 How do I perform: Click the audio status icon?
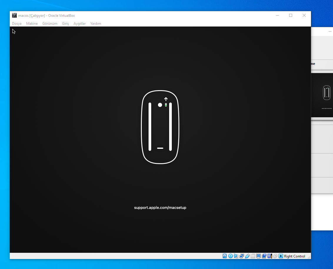(236, 256)
